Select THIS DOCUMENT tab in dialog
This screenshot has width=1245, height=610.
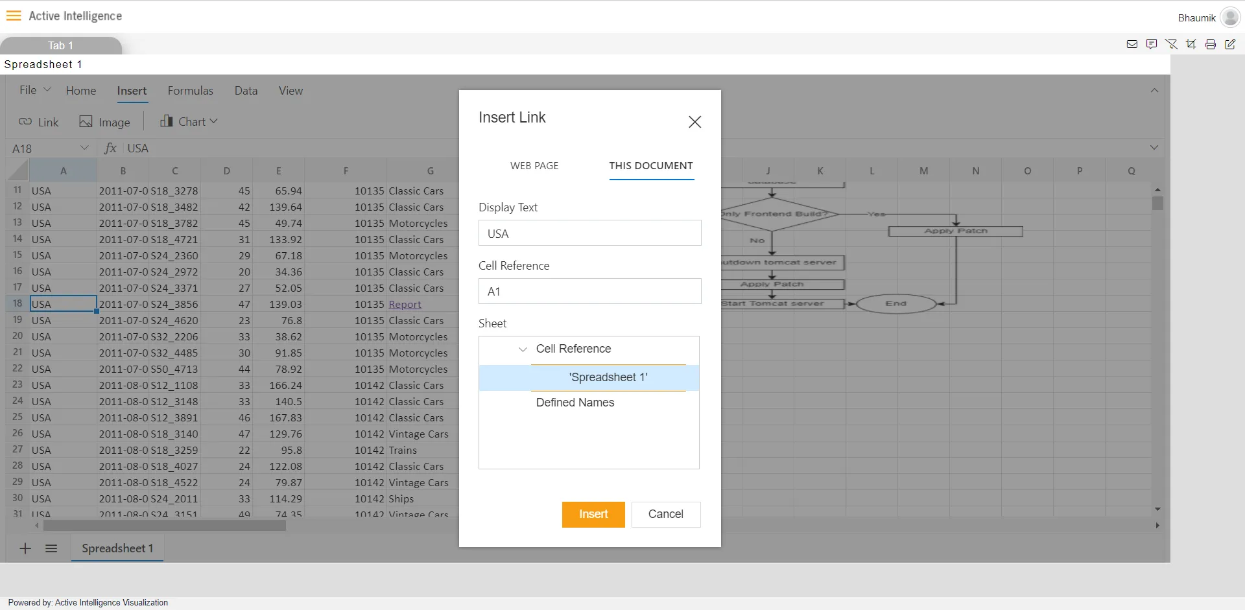tap(651, 166)
